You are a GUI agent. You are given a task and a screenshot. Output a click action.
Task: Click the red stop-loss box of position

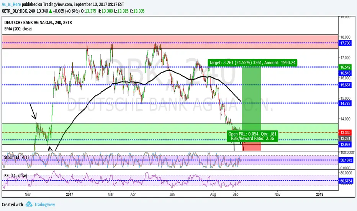251,146
